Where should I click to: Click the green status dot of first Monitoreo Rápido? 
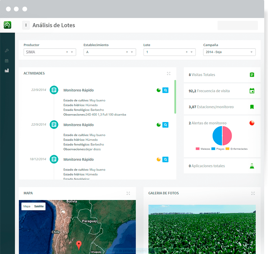[x=159, y=90]
